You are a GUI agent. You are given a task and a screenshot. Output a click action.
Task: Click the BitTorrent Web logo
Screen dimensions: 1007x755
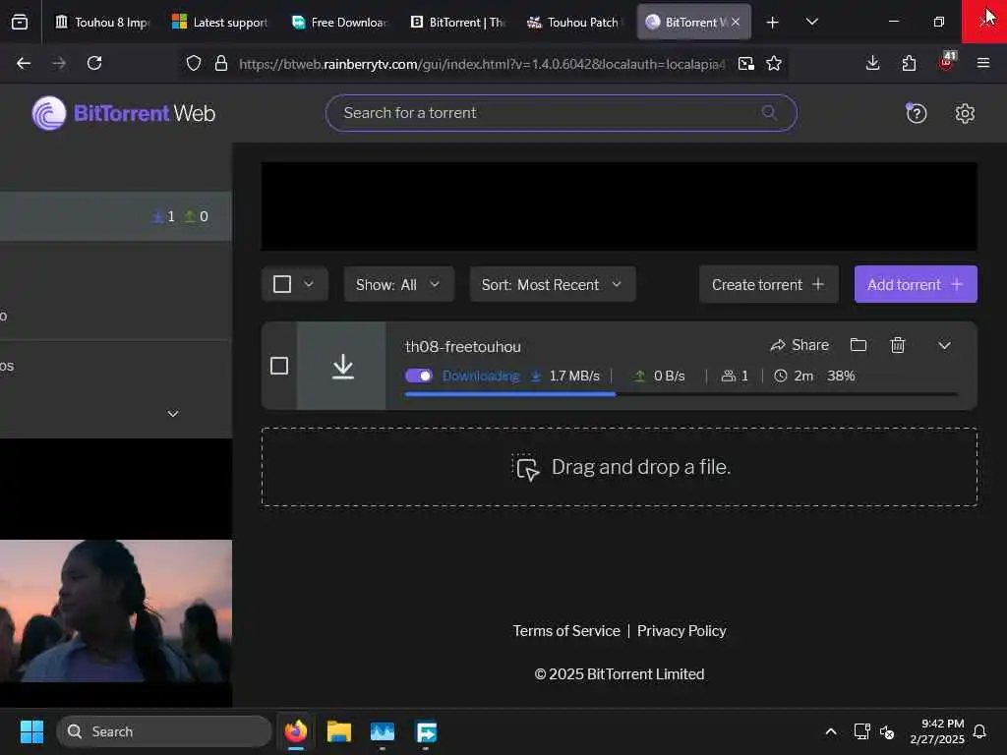124,113
